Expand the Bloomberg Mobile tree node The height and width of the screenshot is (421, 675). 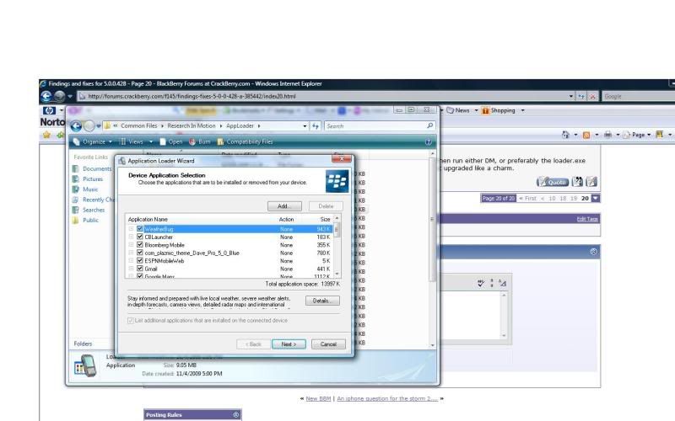tap(131, 245)
